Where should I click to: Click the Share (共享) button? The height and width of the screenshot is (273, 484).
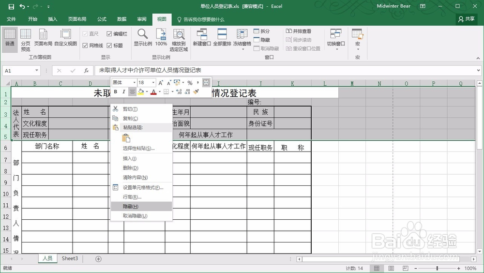pos(467,19)
